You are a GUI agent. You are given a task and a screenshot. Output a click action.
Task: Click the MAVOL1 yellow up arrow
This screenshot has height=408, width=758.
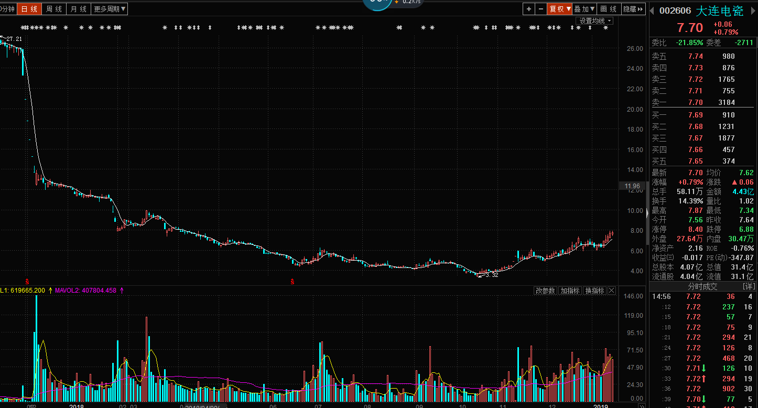(50, 290)
